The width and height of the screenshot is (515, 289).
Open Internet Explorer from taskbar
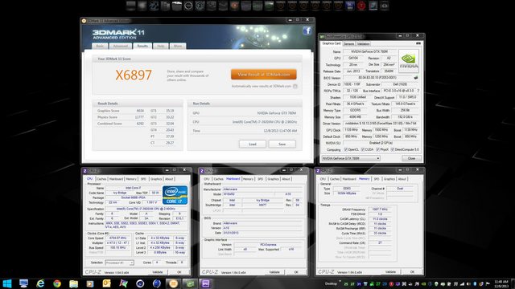pyautogui.click(x=40, y=283)
